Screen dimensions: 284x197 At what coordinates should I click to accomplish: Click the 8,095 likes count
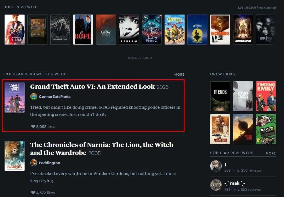(x=46, y=126)
